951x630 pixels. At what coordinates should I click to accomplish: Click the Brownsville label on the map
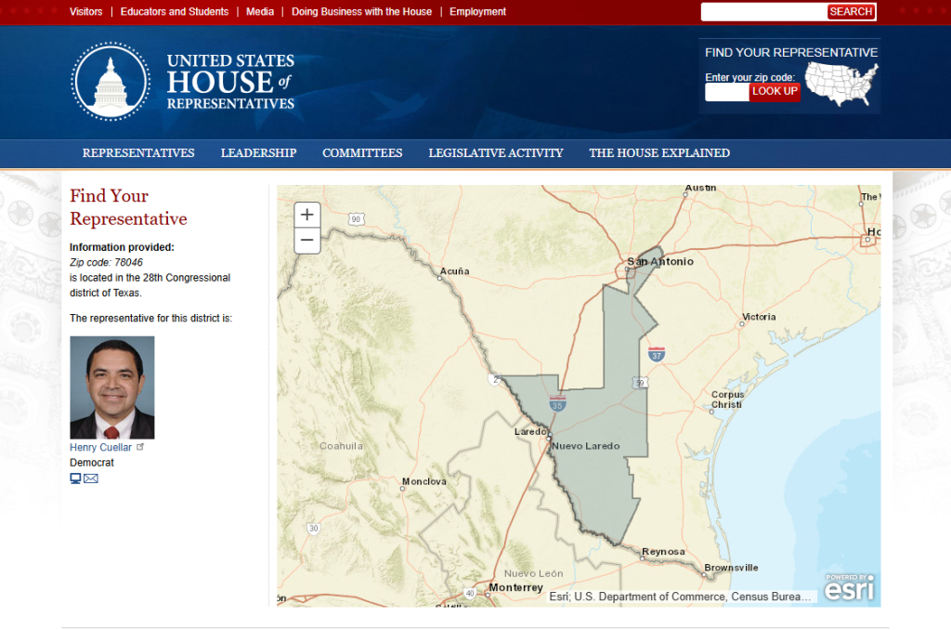point(731,568)
